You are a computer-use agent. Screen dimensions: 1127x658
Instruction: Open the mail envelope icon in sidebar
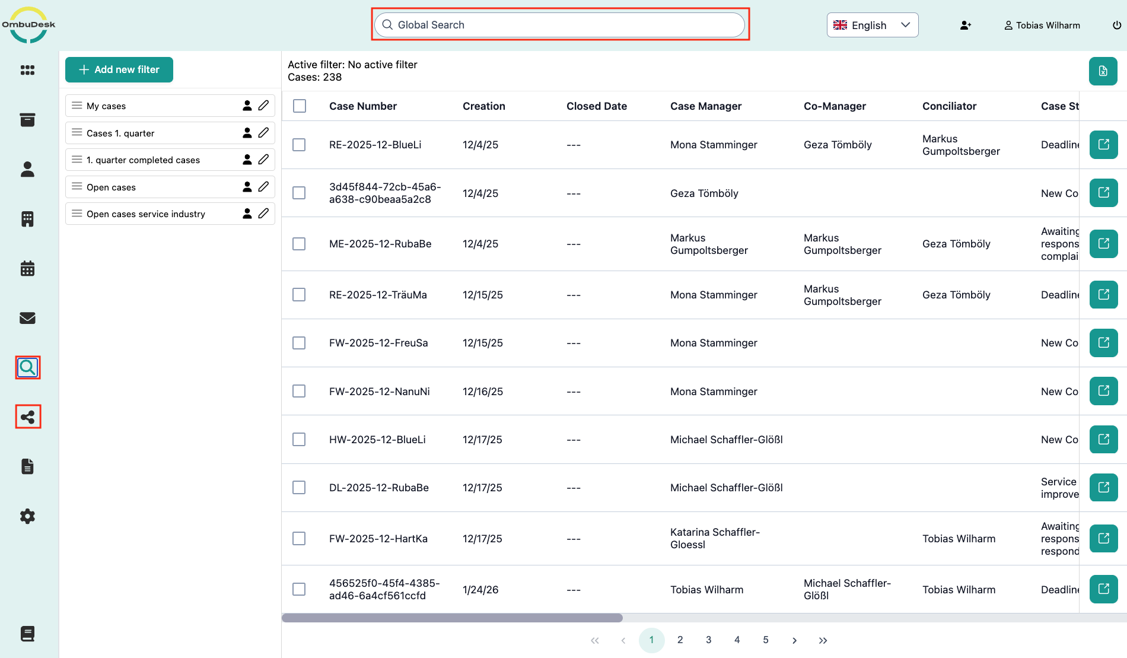pos(27,318)
